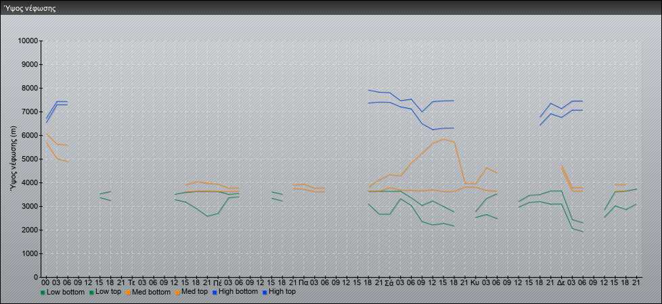The height and width of the screenshot is (304, 662).
Task: Toggle the Low top legend label
Action: point(108,292)
